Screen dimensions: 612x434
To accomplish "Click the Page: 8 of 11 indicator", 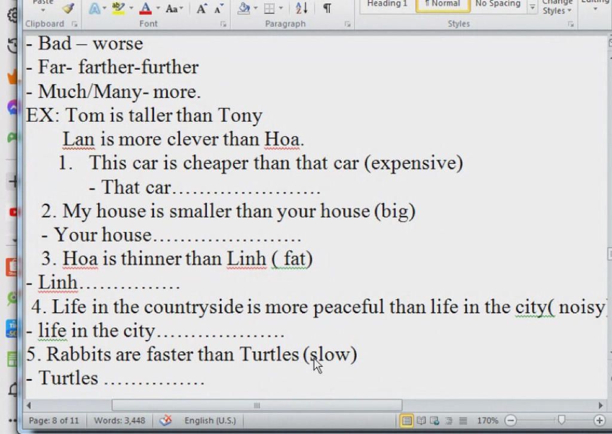I will point(54,421).
